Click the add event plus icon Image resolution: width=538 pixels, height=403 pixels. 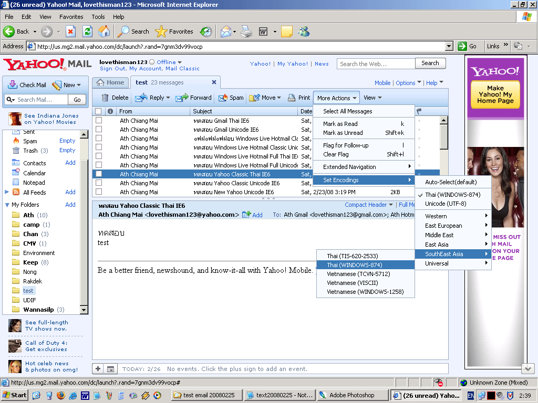click(x=98, y=369)
